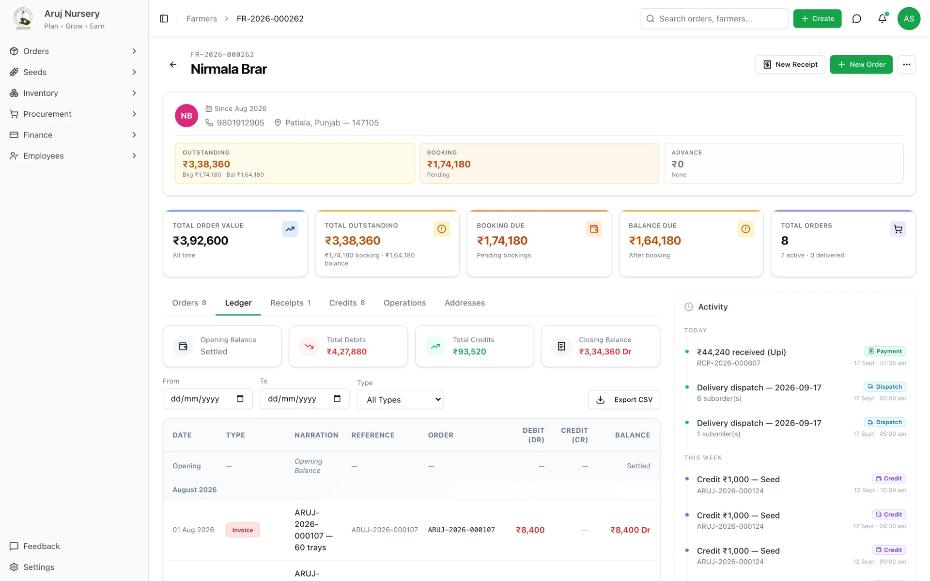Open the three-dots more options menu
930x581 pixels.
(906, 64)
